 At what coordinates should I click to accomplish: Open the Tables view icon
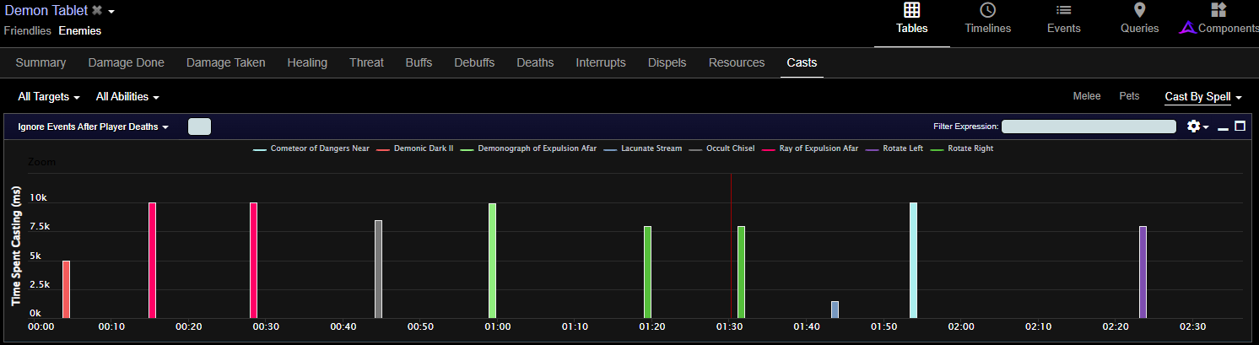911,10
